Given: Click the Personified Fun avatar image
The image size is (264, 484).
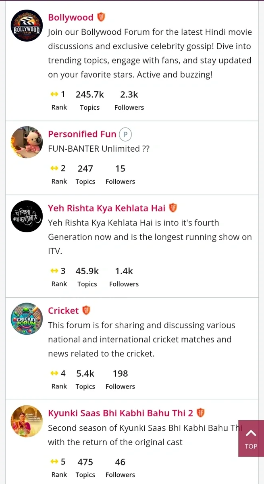Looking at the screenshot, I should click(27, 142).
